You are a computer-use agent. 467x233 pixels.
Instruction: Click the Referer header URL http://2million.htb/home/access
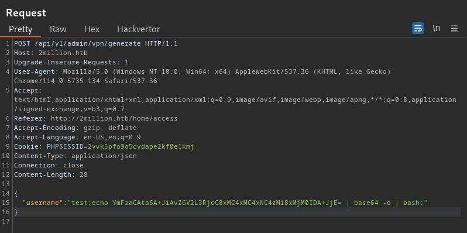[x=114, y=118]
